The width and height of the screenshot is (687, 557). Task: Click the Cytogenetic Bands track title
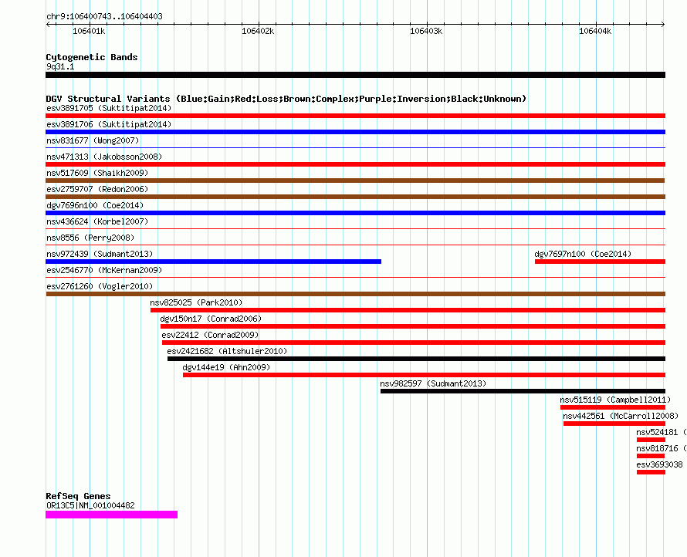tap(92, 57)
